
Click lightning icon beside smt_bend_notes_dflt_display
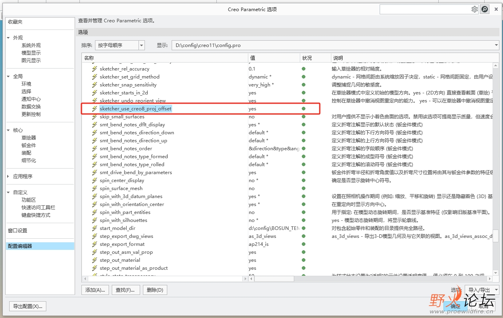pyautogui.click(x=95, y=125)
